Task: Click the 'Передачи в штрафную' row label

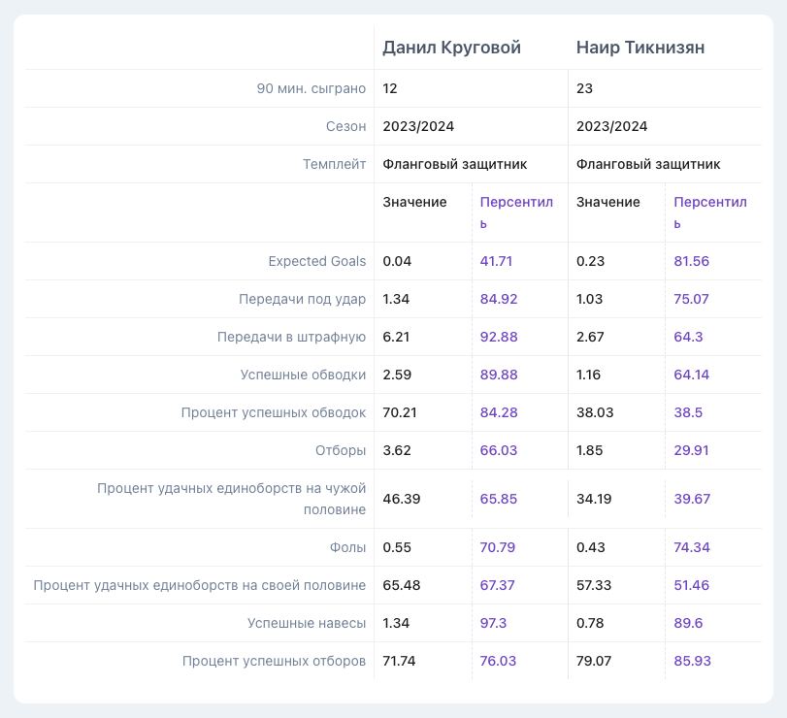Action: (292, 338)
